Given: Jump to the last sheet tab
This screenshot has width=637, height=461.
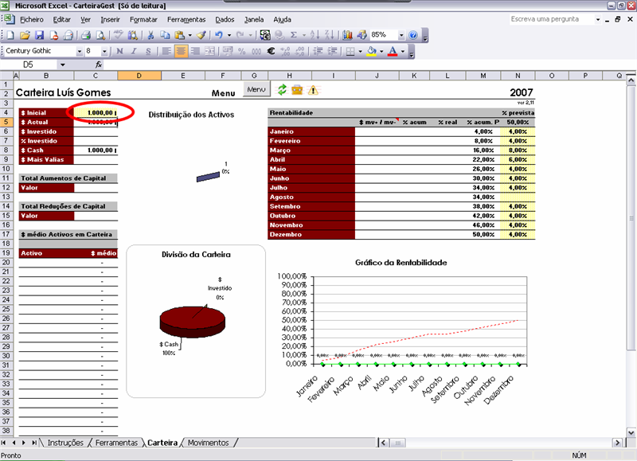Looking at the screenshot, I should tap(34, 443).
